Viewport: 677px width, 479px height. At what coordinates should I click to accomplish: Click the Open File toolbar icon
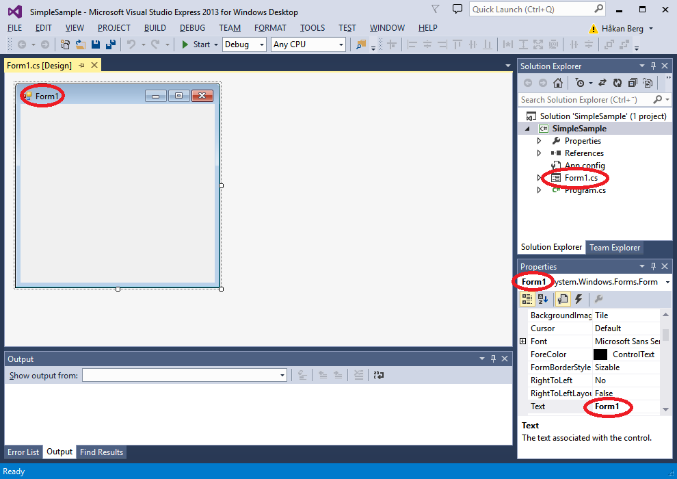[80, 44]
